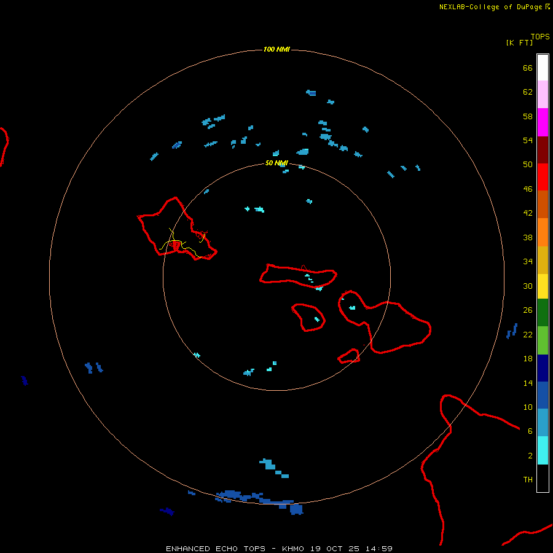Pick the bright yellow legend swatch
553x553 pixels.
543,286
